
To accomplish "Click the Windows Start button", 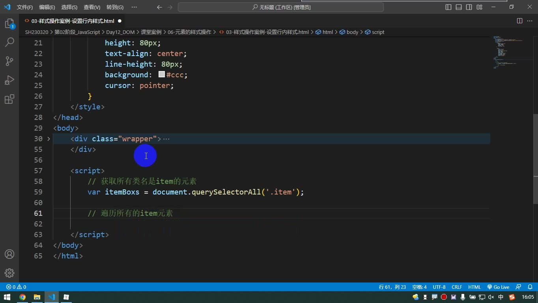I will pyautogui.click(x=7, y=297).
